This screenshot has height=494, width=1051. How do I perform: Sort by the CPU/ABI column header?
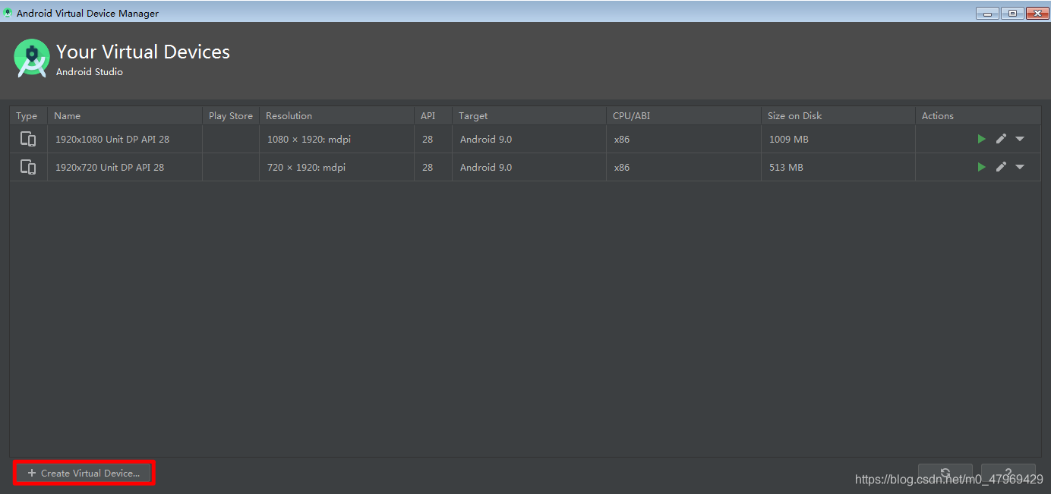pos(683,116)
